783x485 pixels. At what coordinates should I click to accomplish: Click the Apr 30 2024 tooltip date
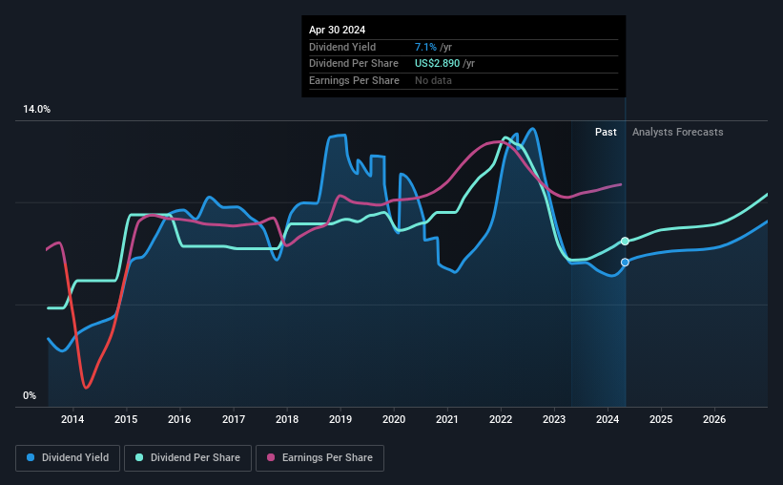(337, 30)
